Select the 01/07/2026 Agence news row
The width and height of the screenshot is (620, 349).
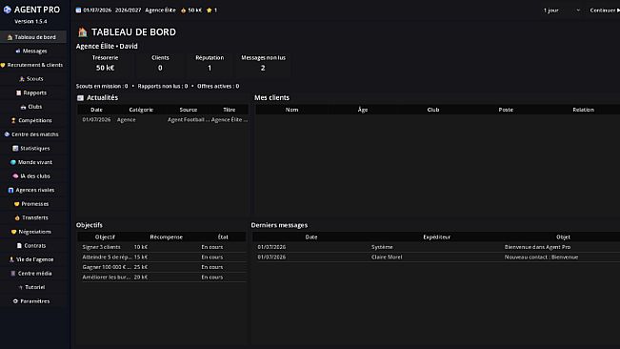point(163,119)
